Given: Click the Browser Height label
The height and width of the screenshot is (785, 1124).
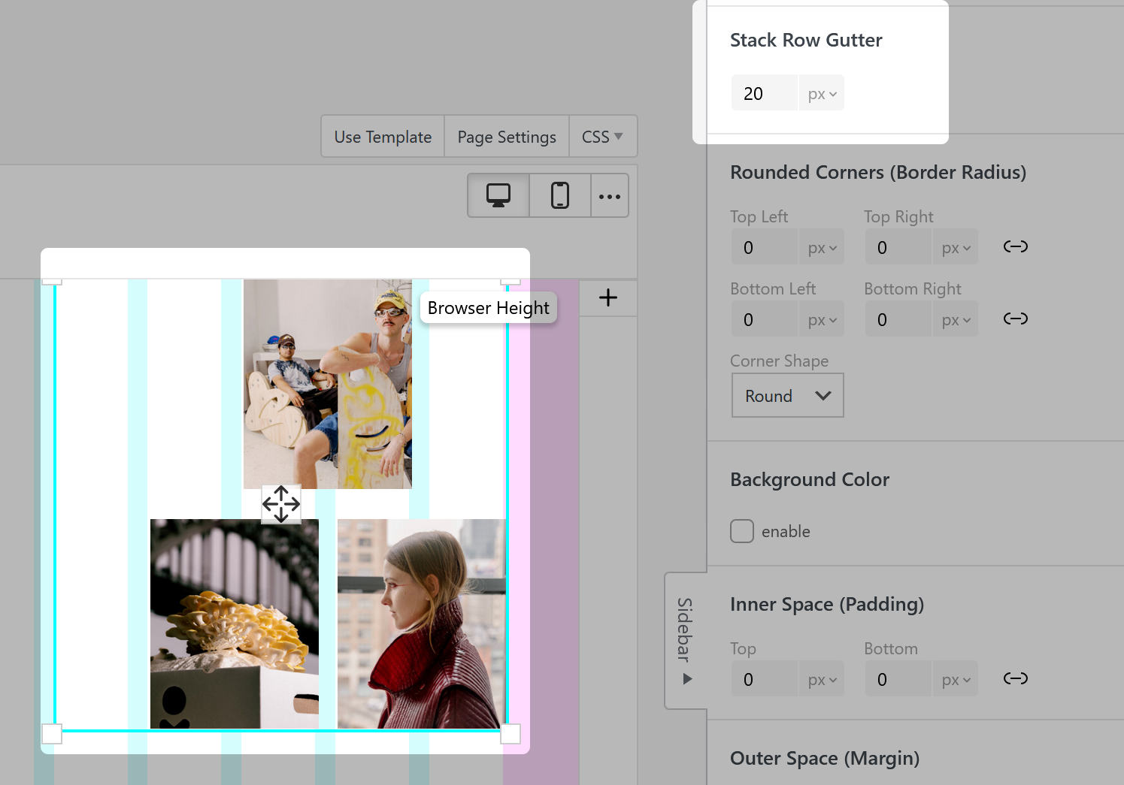Looking at the screenshot, I should (x=488, y=308).
